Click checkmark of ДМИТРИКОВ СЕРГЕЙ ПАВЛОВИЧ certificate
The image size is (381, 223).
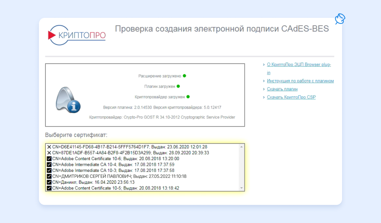[49, 176]
